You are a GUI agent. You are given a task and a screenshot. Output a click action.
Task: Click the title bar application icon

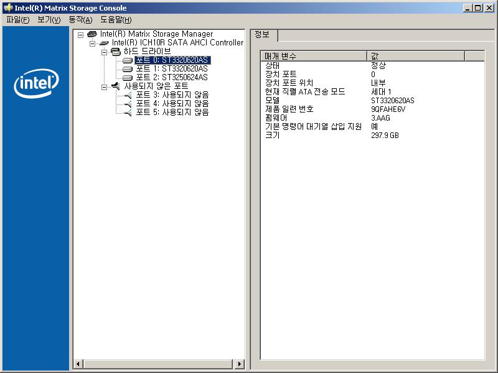pyautogui.click(x=8, y=8)
